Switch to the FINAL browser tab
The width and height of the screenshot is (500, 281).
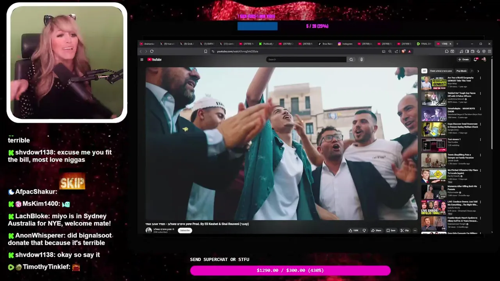[424, 44]
